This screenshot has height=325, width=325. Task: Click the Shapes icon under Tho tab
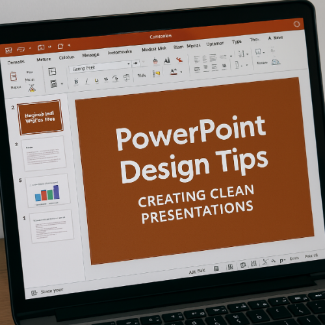pyautogui.click(x=258, y=52)
